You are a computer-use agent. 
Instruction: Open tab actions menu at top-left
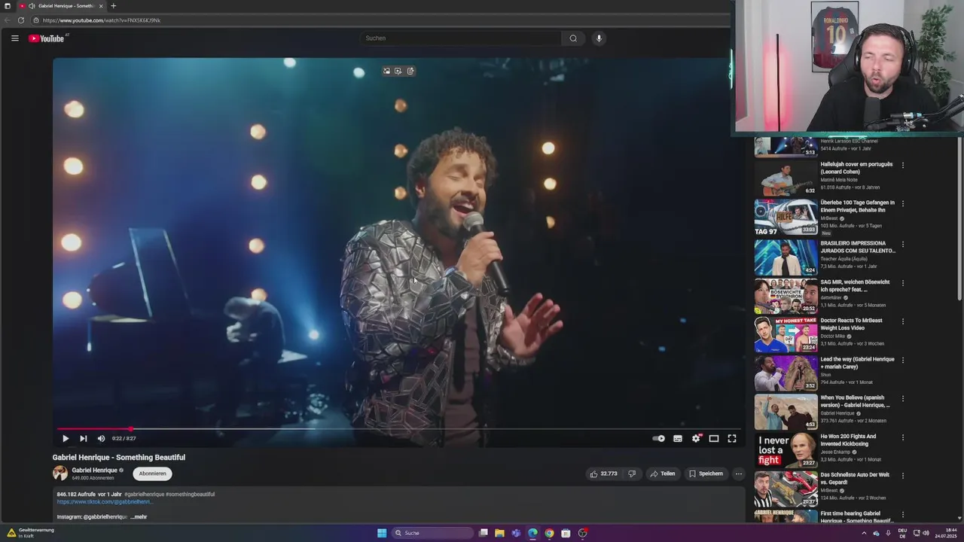click(x=8, y=6)
